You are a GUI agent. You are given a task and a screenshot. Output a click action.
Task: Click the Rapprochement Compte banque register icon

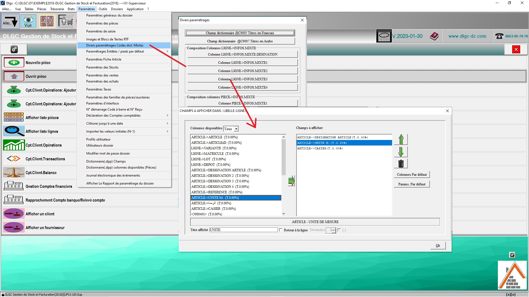tap(14, 200)
